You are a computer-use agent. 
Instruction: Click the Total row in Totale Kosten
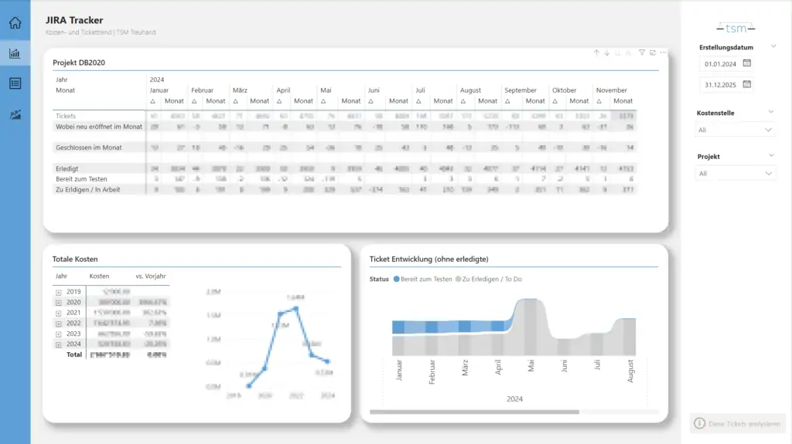click(x=111, y=354)
